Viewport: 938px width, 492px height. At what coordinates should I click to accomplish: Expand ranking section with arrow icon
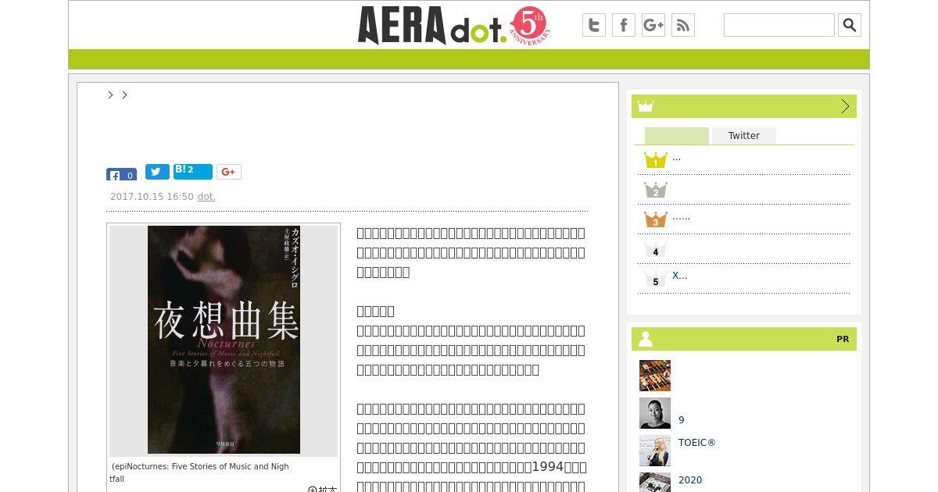point(845,106)
